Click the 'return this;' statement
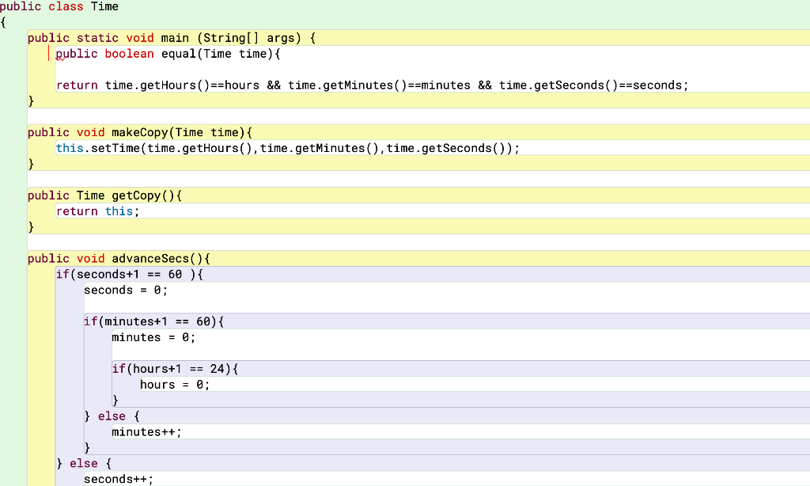This screenshot has height=486, width=810. point(97,211)
